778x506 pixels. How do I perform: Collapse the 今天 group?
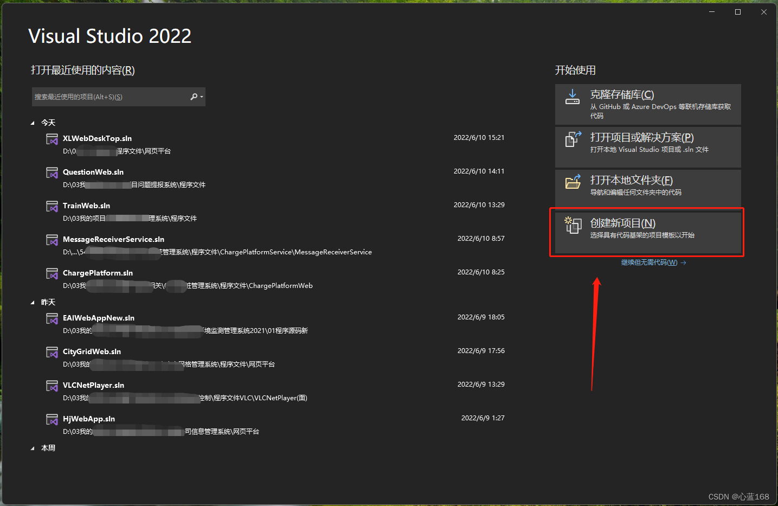coord(33,123)
